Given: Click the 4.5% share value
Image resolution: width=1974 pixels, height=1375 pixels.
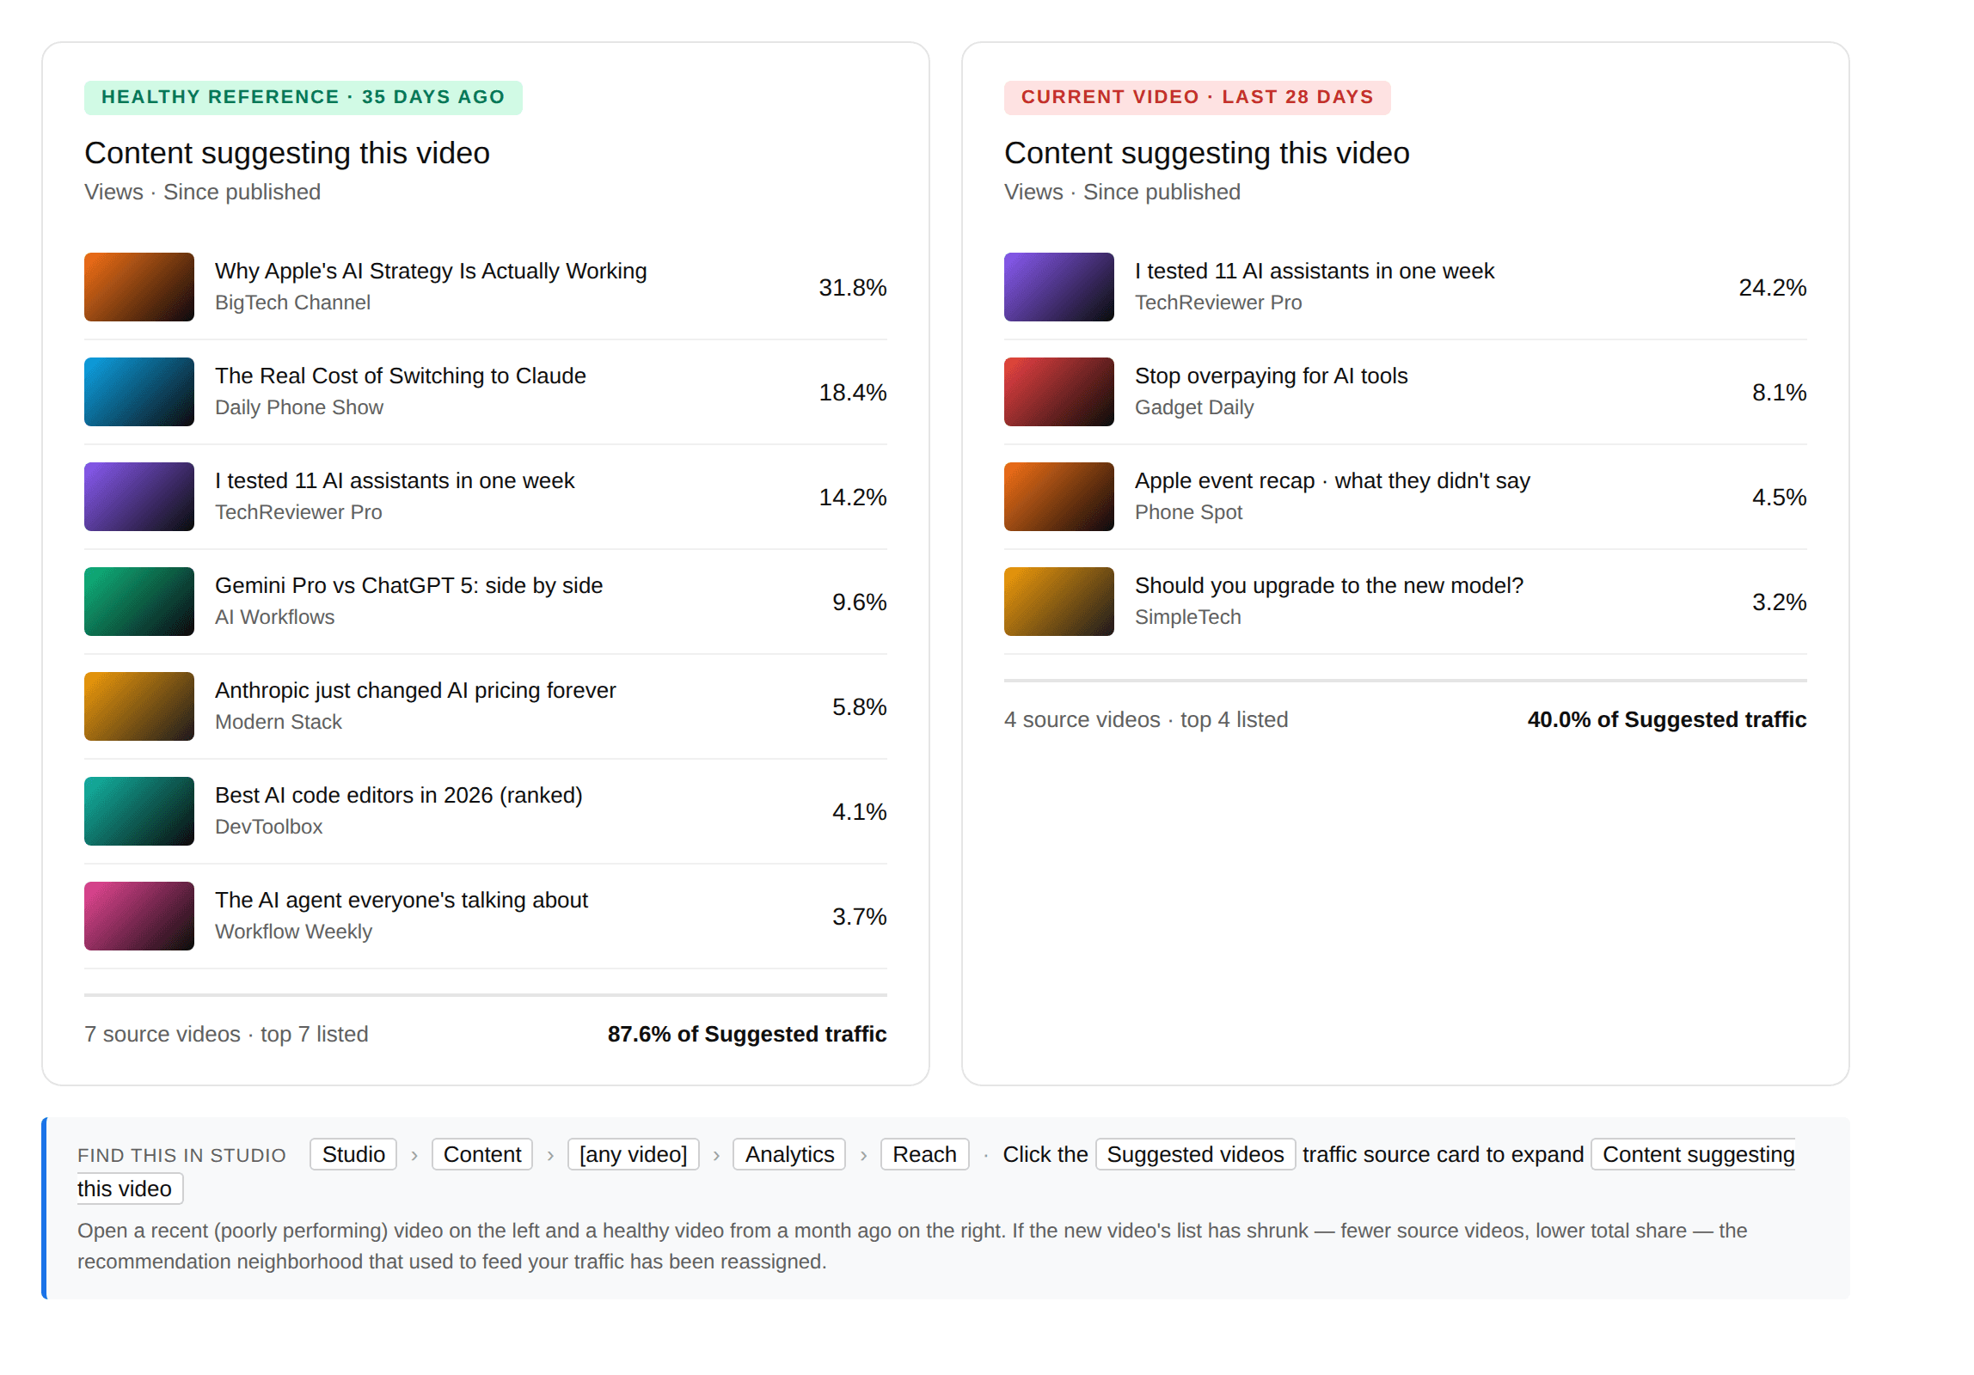Looking at the screenshot, I should (x=1779, y=497).
